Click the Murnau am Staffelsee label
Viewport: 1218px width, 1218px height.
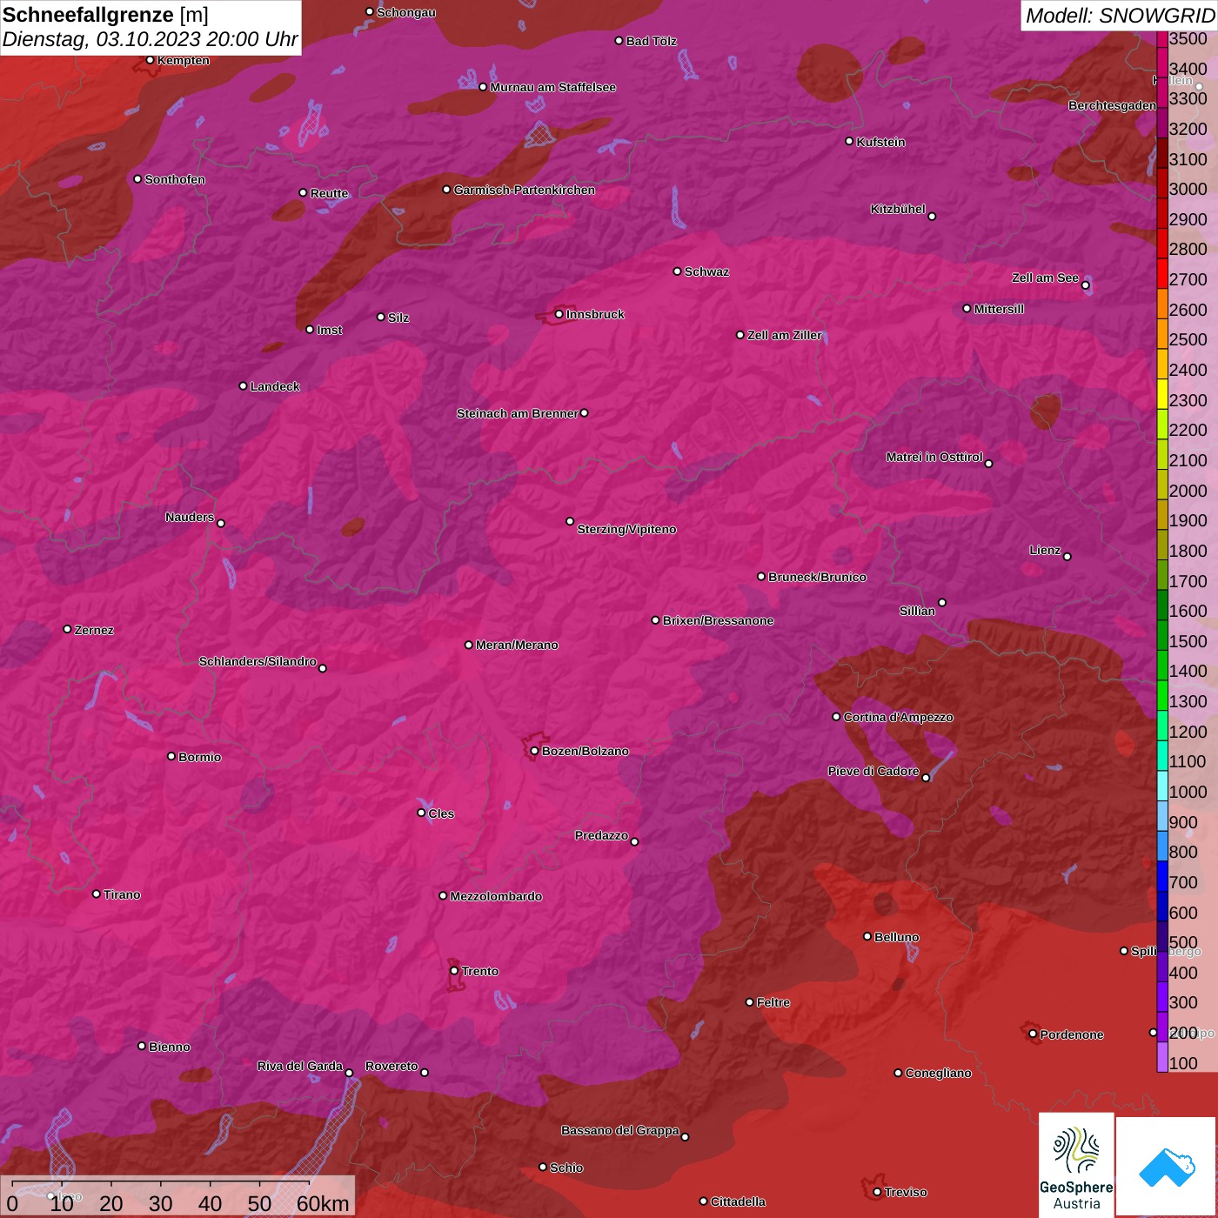tap(552, 87)
